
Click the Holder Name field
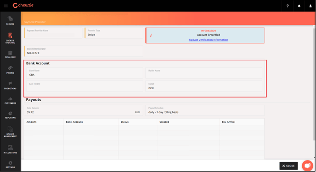pyautogui.click(x=204, y=73)
